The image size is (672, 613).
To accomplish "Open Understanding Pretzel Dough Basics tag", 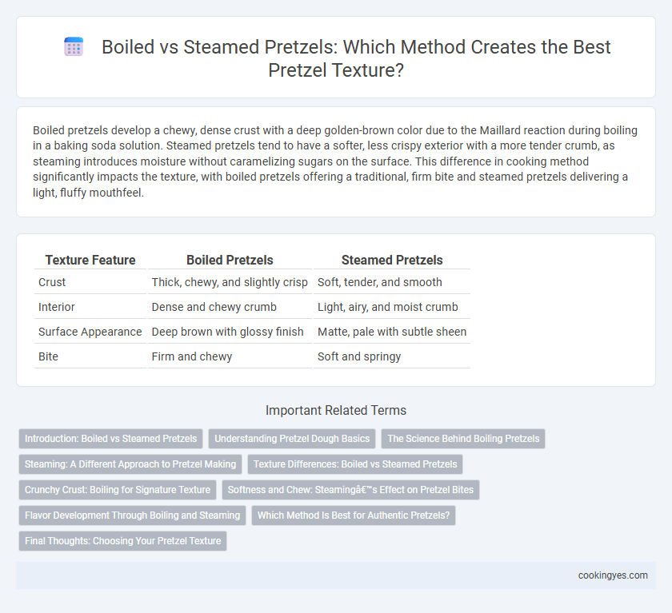I will 292,439.
